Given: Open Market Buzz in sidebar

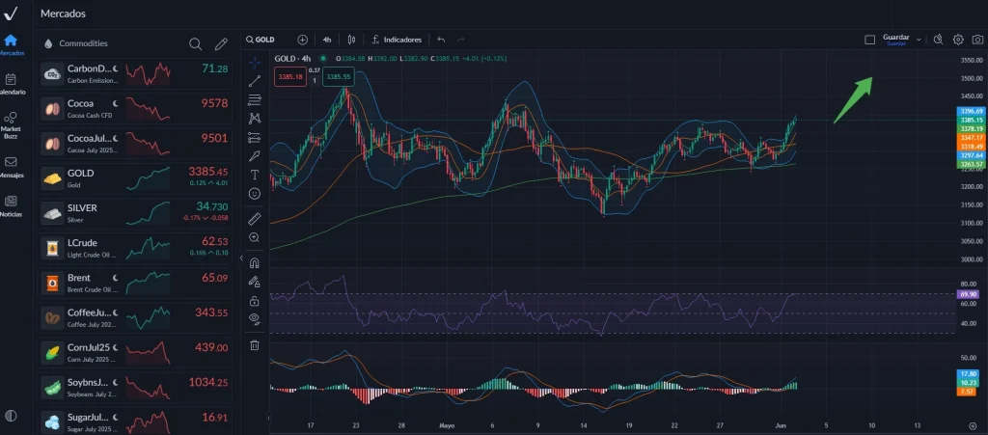Looking at the screenshot, I should (11, 125).
